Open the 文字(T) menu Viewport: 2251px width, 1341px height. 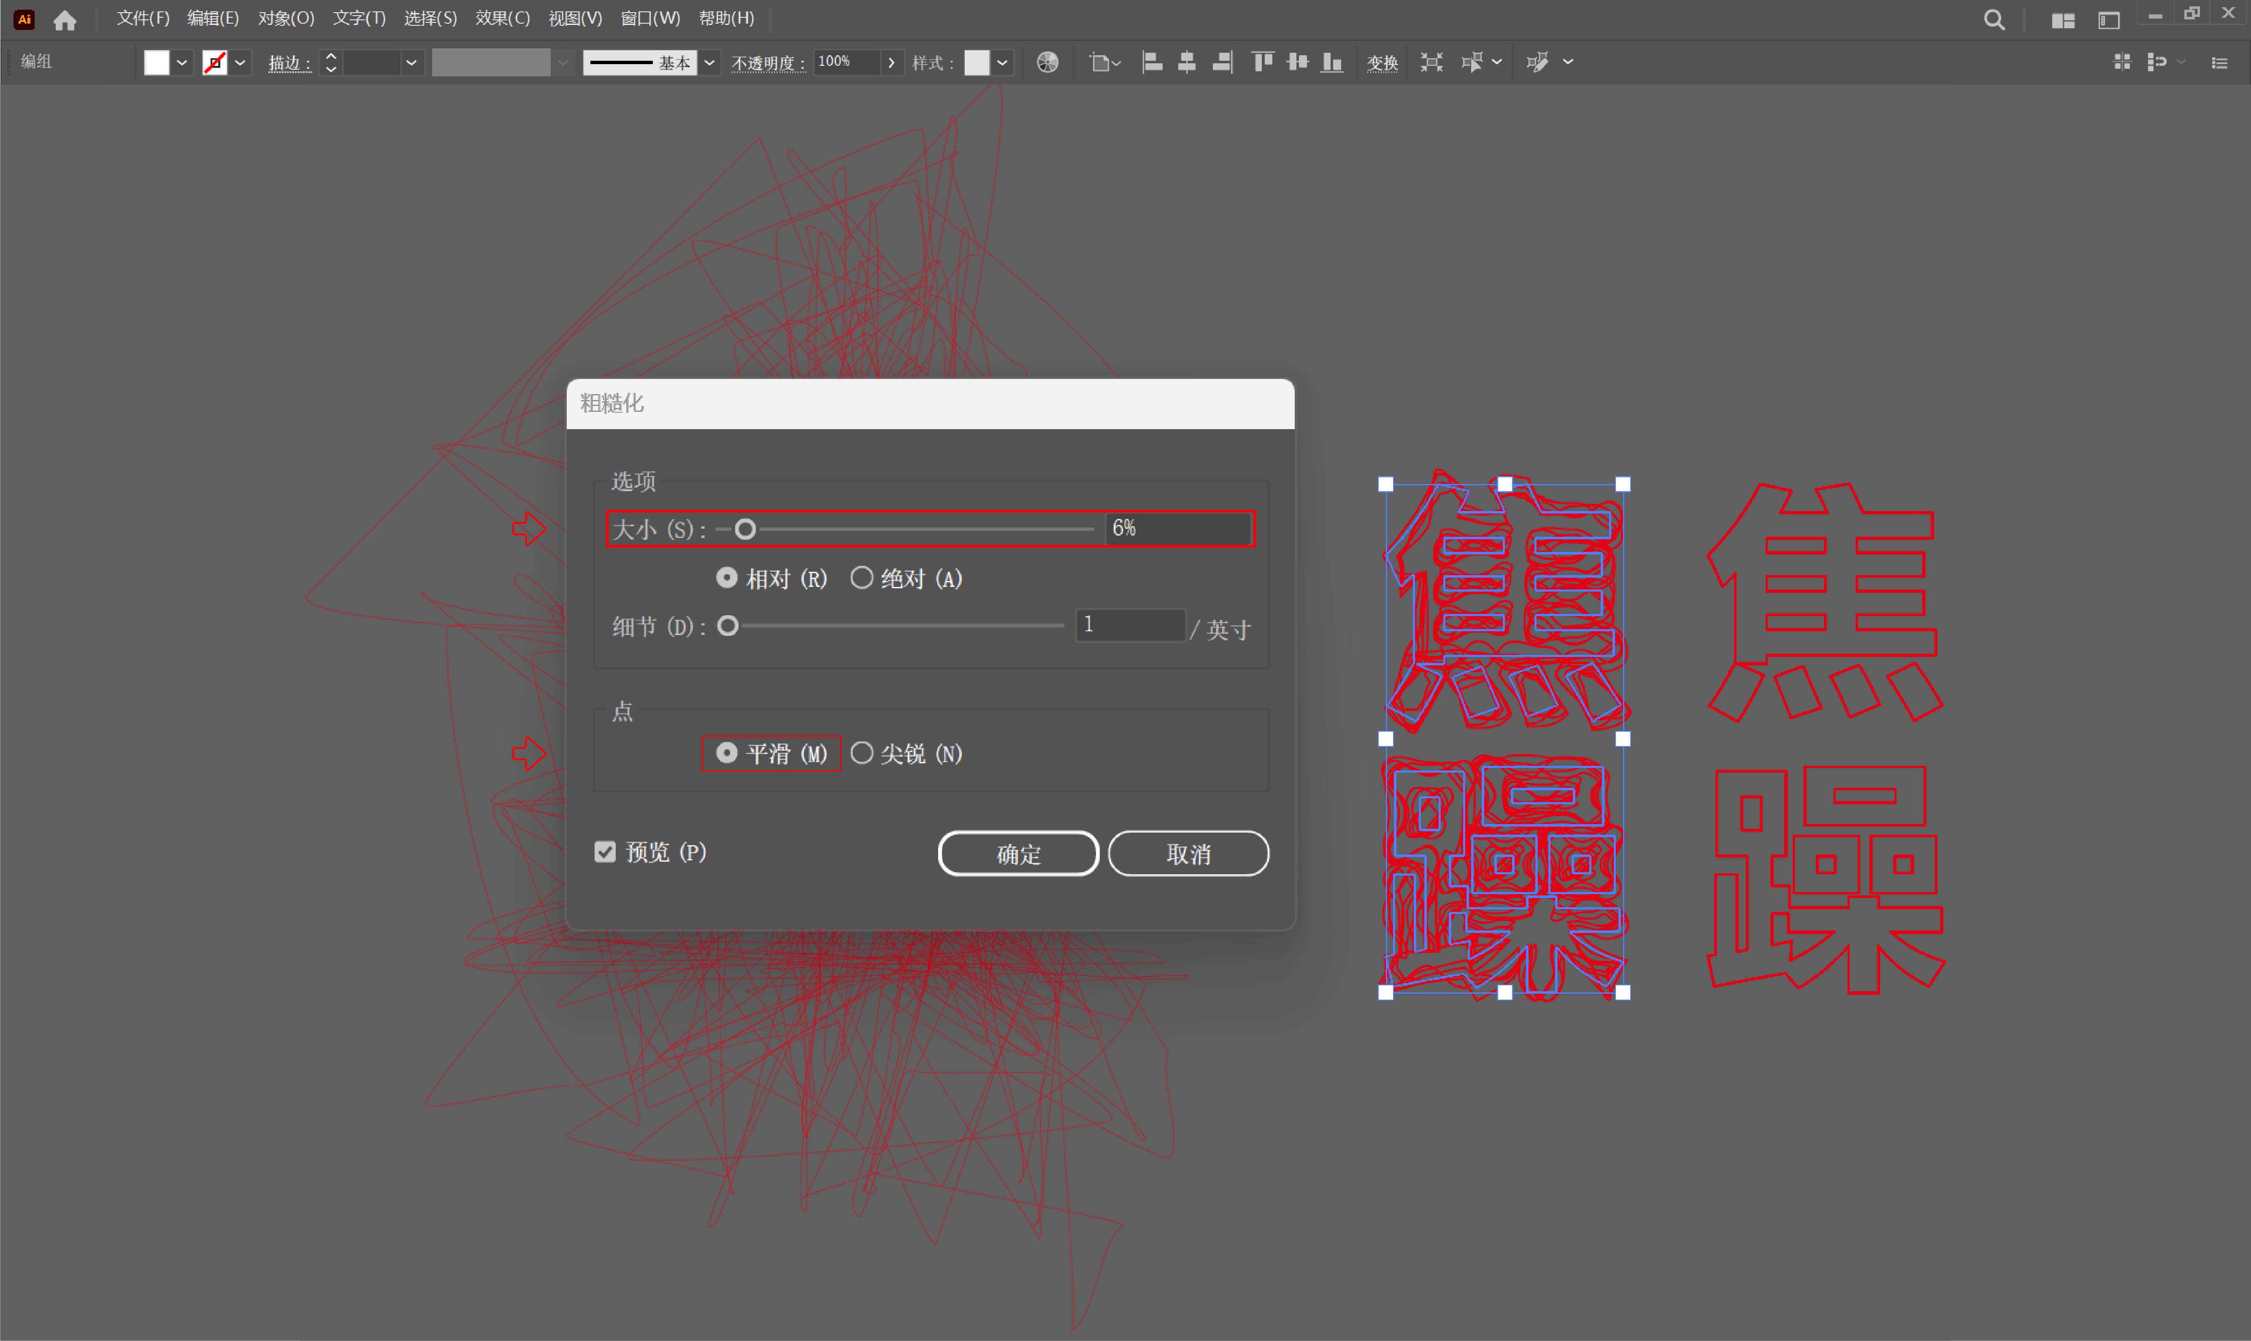click(x=359, y=18)
